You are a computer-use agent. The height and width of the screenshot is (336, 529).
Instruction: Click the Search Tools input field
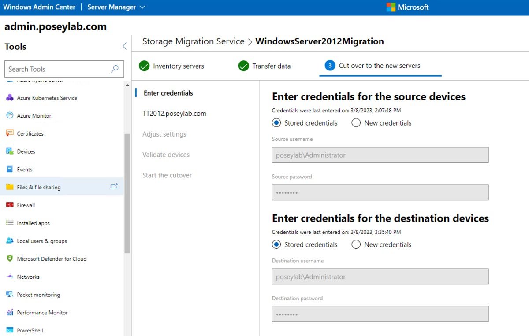point(57,69)
